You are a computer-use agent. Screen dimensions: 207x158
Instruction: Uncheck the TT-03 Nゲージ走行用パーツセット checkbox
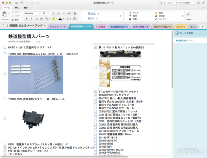[x=95, y=91]
